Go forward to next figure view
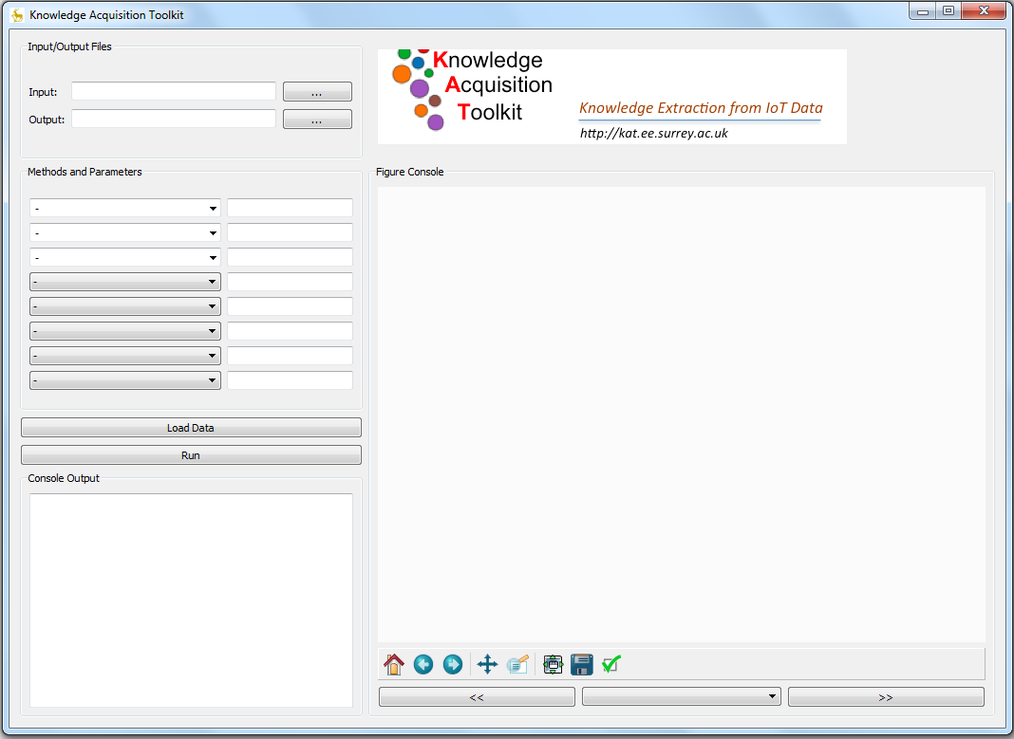 (453, 664)
